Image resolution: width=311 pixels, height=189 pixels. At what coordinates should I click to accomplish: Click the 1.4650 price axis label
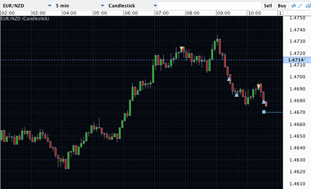(x=297, y=136)
